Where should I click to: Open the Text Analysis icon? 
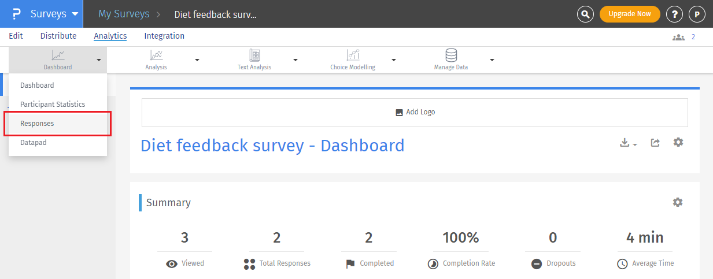[x=254, y=55]
